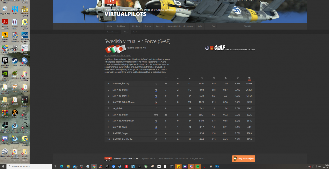Screen dimensions: 329x169
Task: Open pilot SvAF/F16_Dark_P profile
Action: point(121,96)
